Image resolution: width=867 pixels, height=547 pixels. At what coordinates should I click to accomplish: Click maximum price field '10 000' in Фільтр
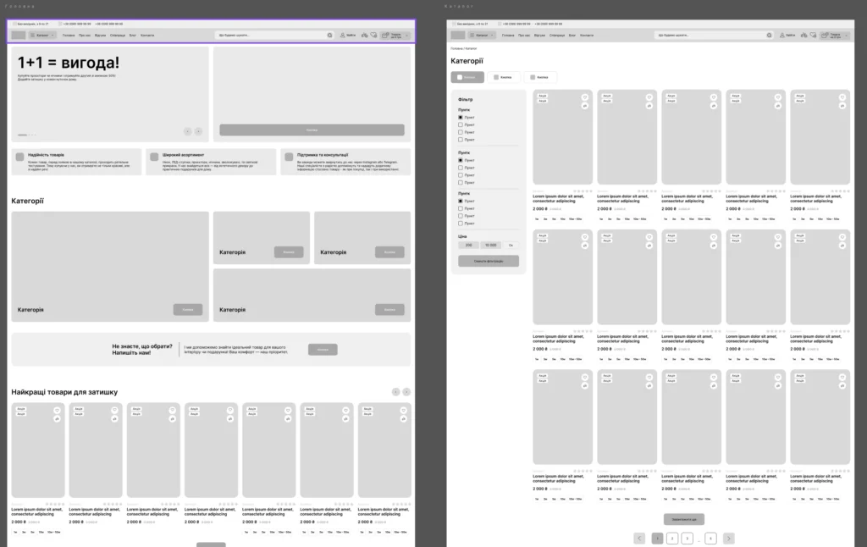tap(491, 245)
